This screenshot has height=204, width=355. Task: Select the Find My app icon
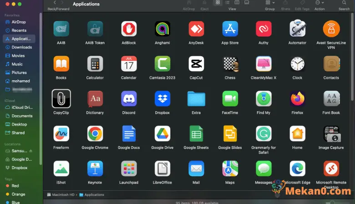[264, 99]
